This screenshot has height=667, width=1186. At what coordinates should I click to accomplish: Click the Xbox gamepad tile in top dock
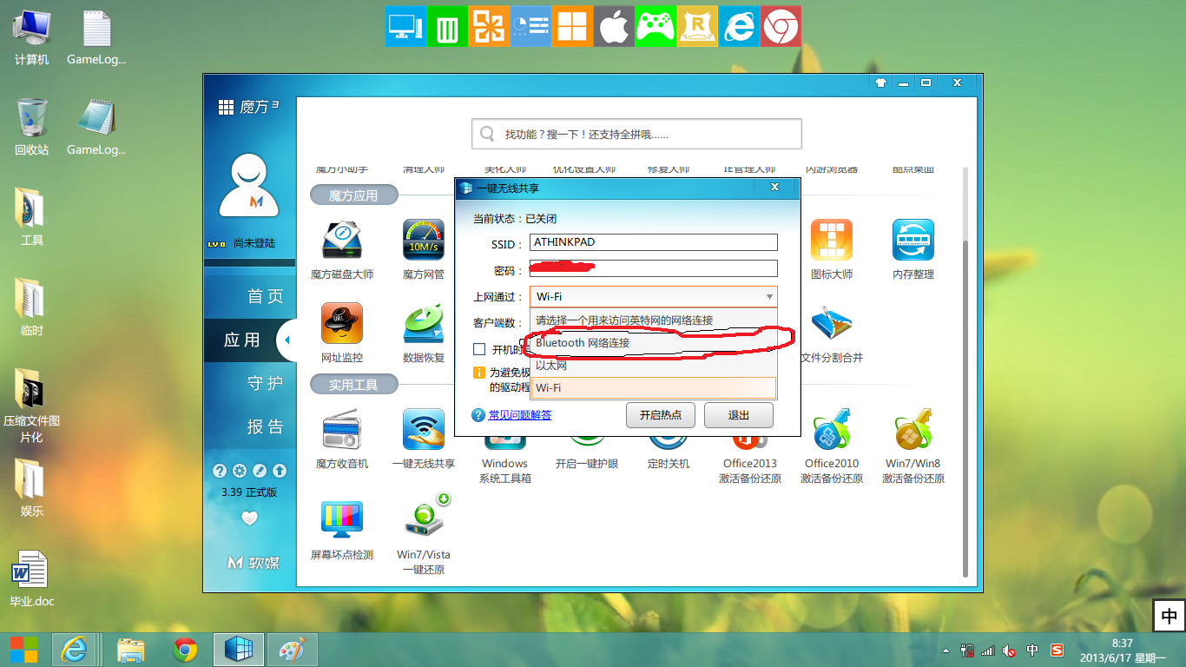pyautogui.click(x=656, y=26)
